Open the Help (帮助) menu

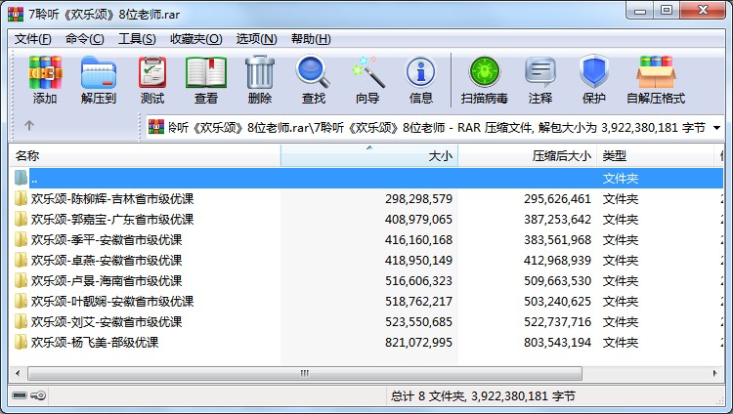click(311, 39)
